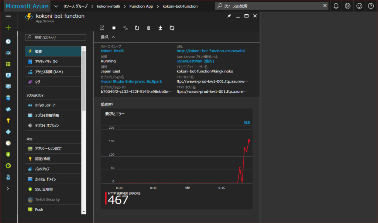Click the menu scrollbar up arrow
378x223 pixels.
pos(84,49)
